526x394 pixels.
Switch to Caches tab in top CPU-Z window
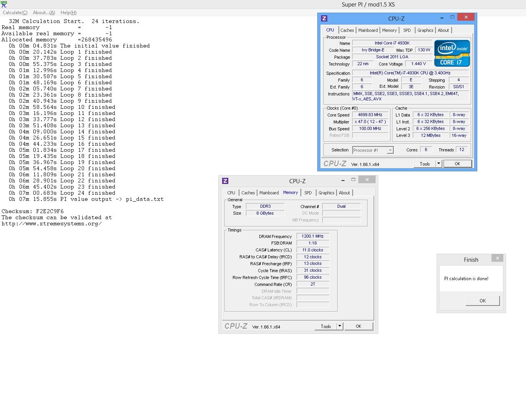pyautogui.click(x=347, y=30)
